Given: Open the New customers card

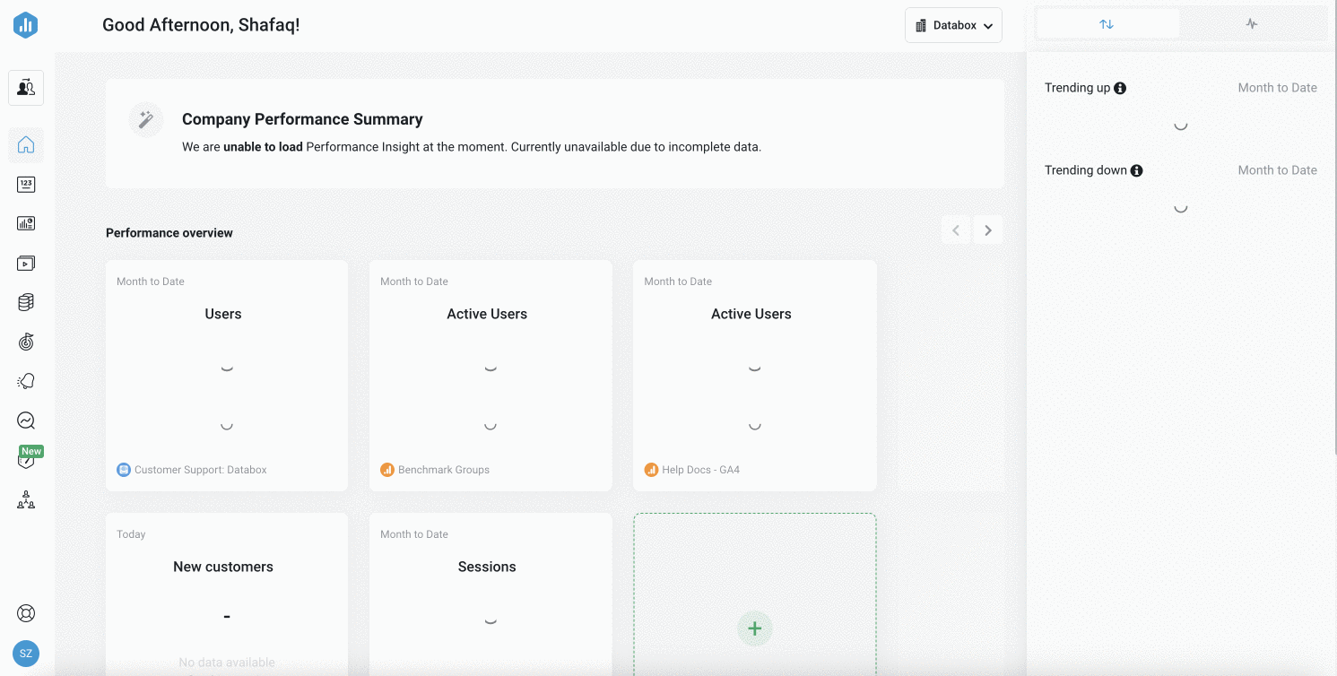Looking at the screenshot, I should click(227, 594).
